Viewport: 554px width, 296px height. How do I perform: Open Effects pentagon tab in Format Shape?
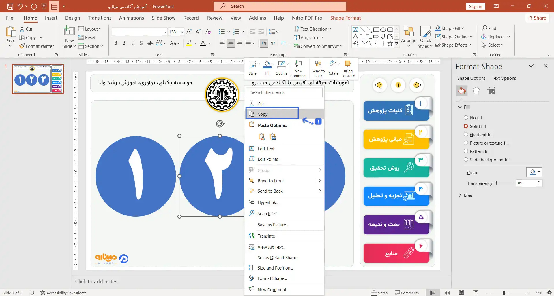coord(476,91)
